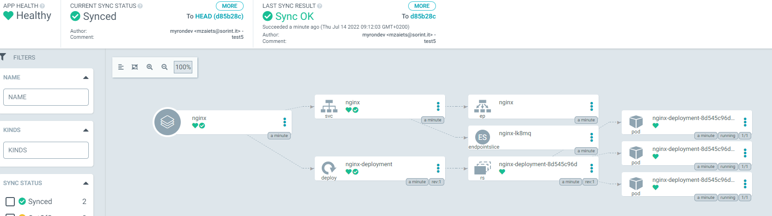Click the fit-to-screen icon in the graph toolbar
Image resolution: width=772 pixels, height=216 pixels.
[135, 67]
